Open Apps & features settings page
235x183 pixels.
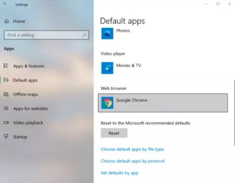[29, 66]
